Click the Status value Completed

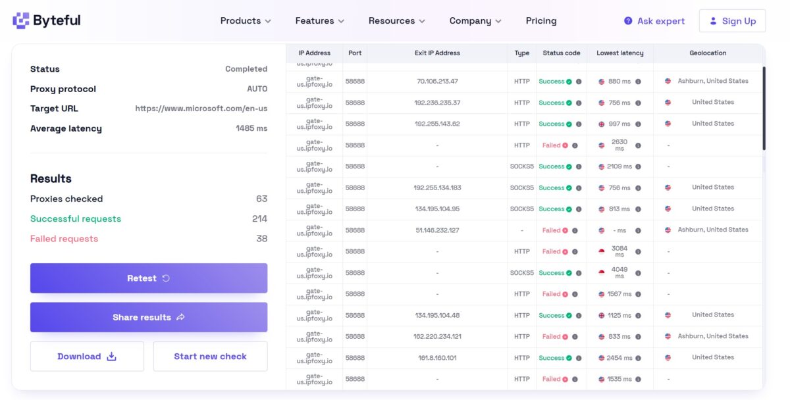click(246, 69)
